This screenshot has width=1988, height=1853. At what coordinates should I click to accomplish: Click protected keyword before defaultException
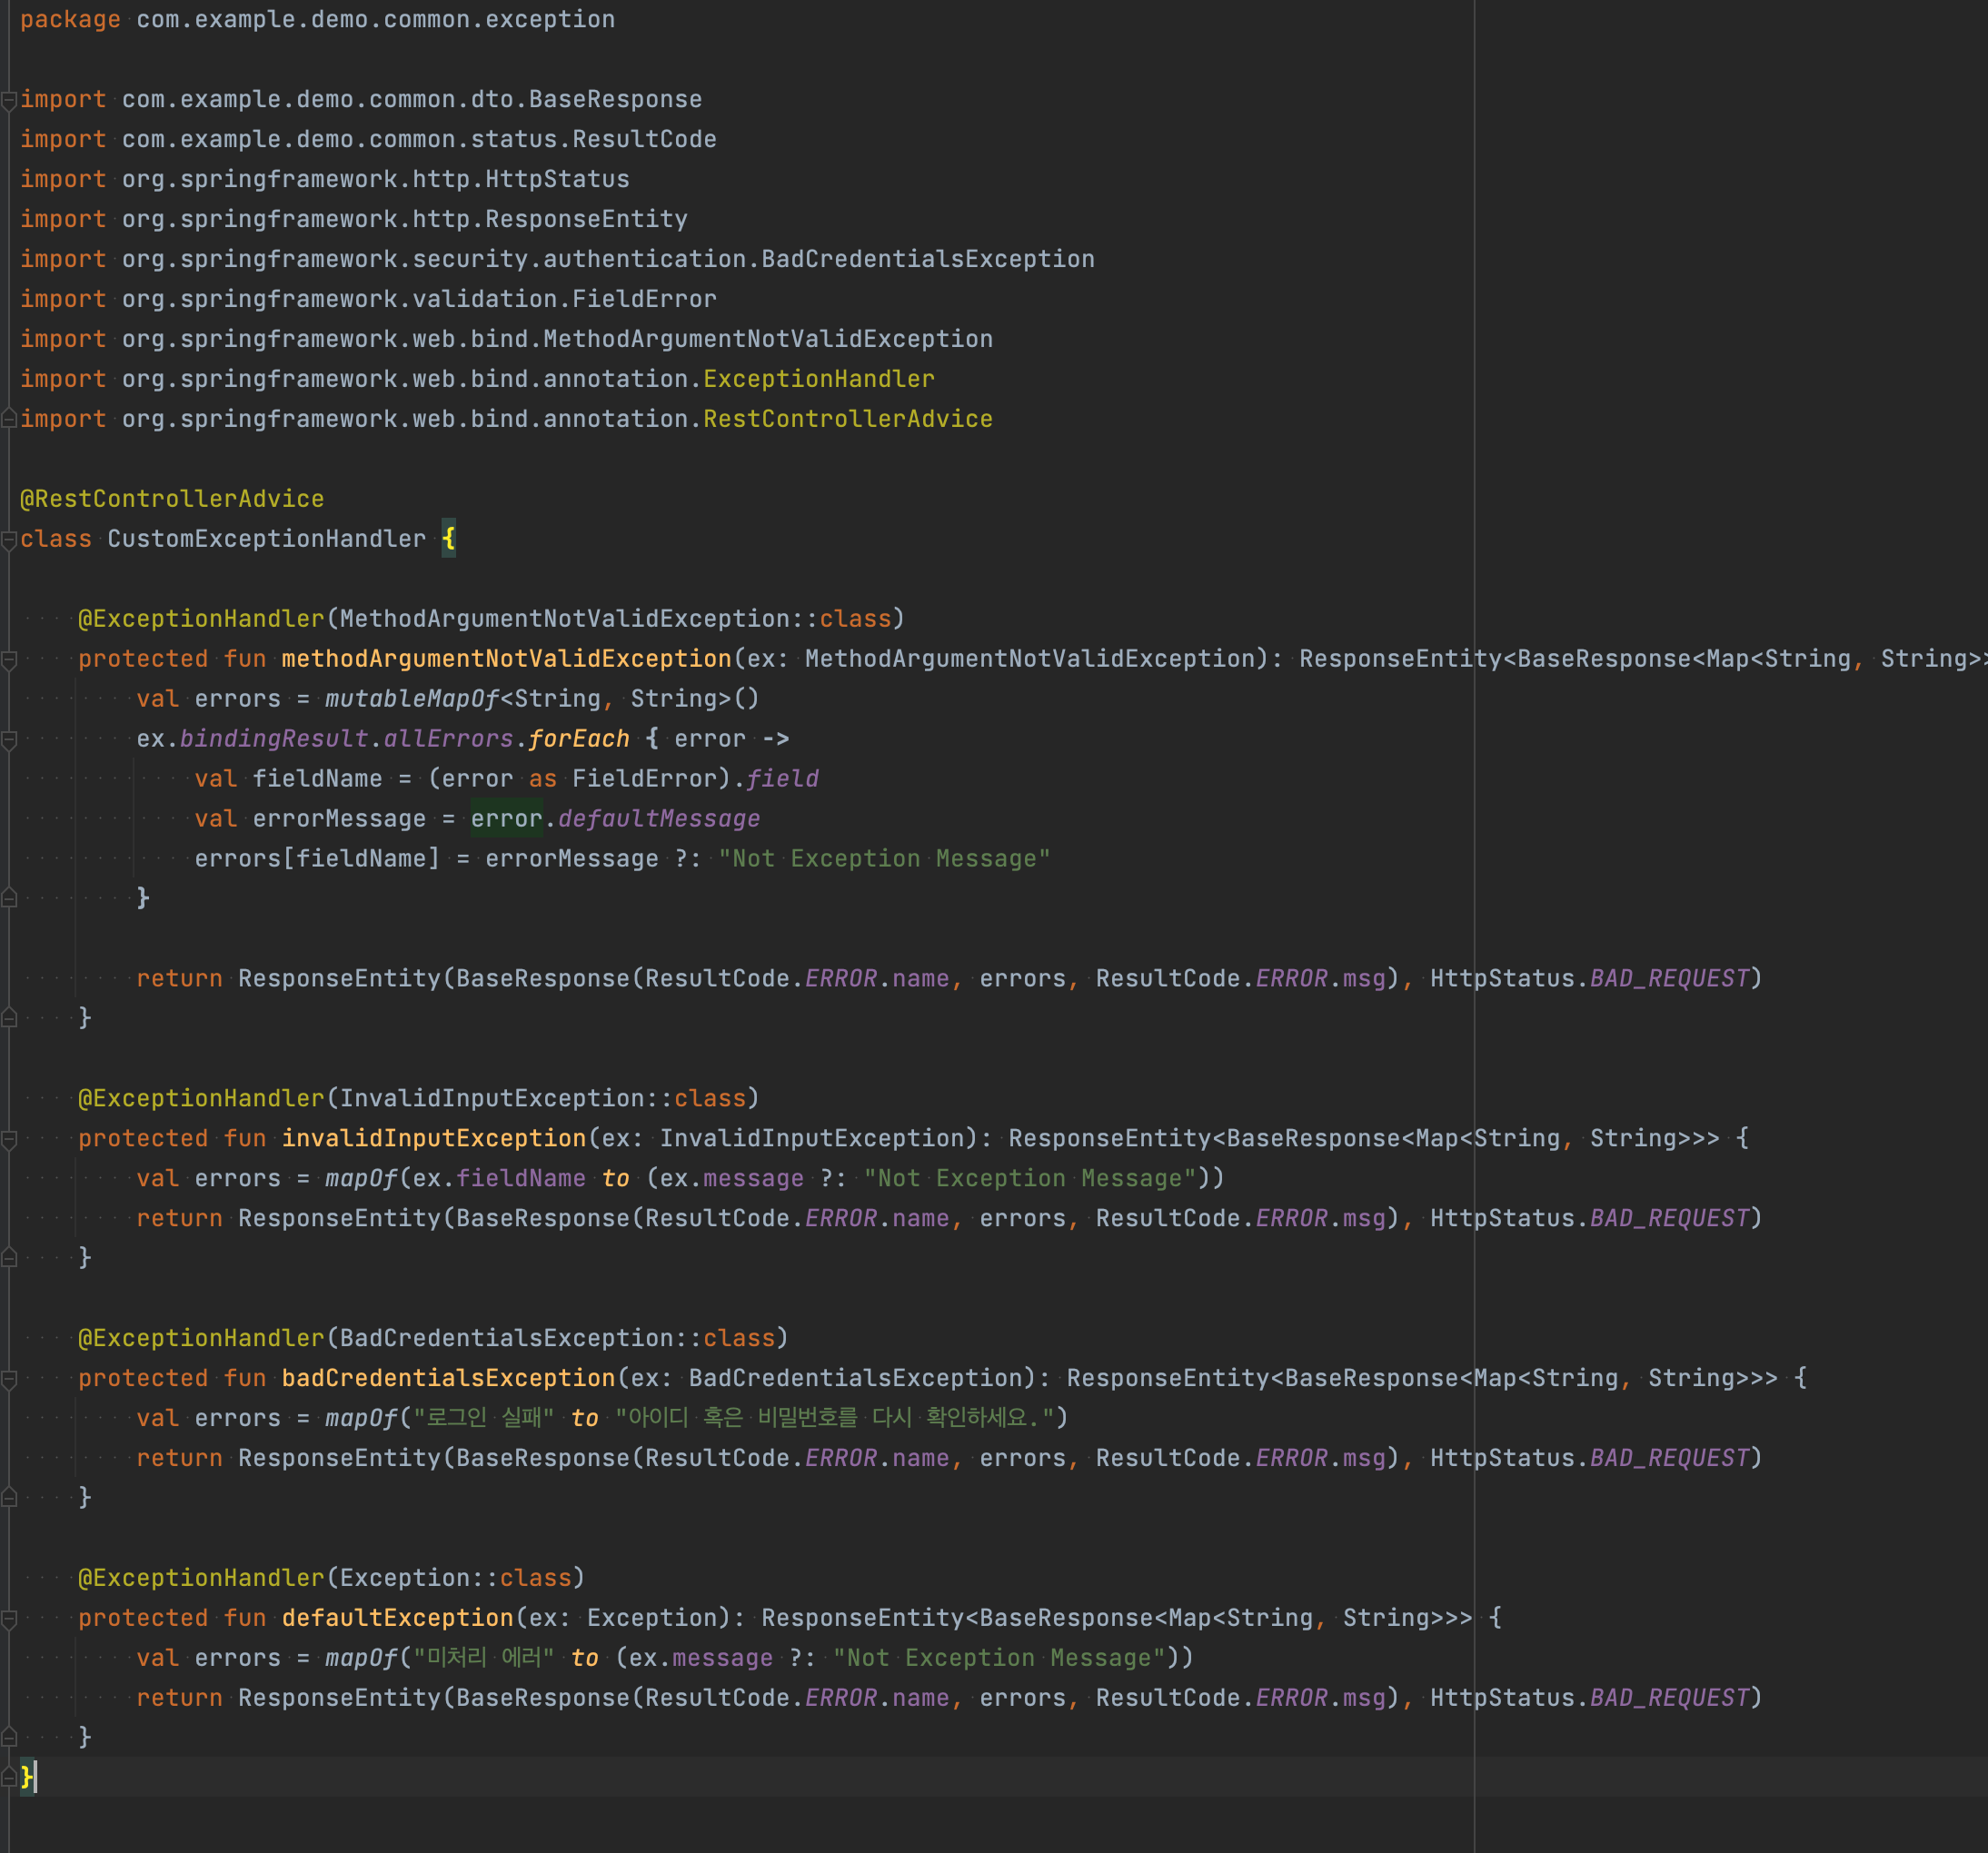click(x=143, y=1618)
